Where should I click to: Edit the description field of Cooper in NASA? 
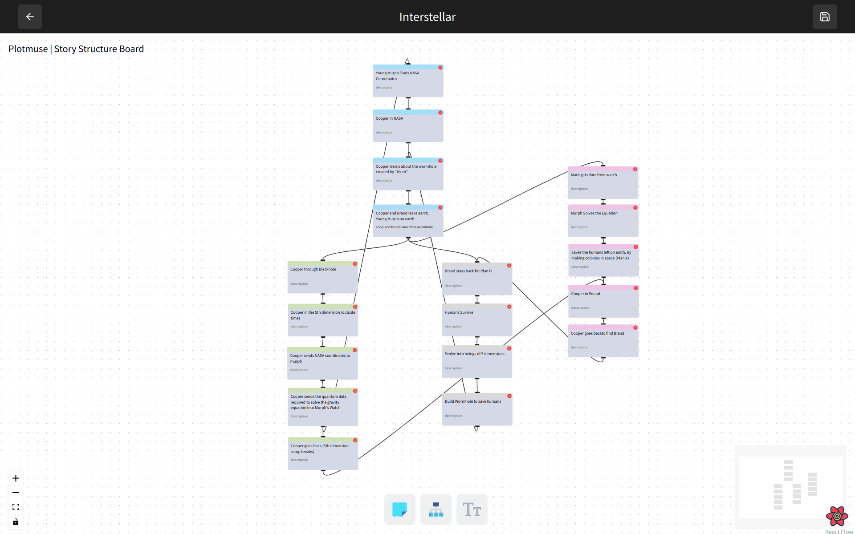point(384,132)
